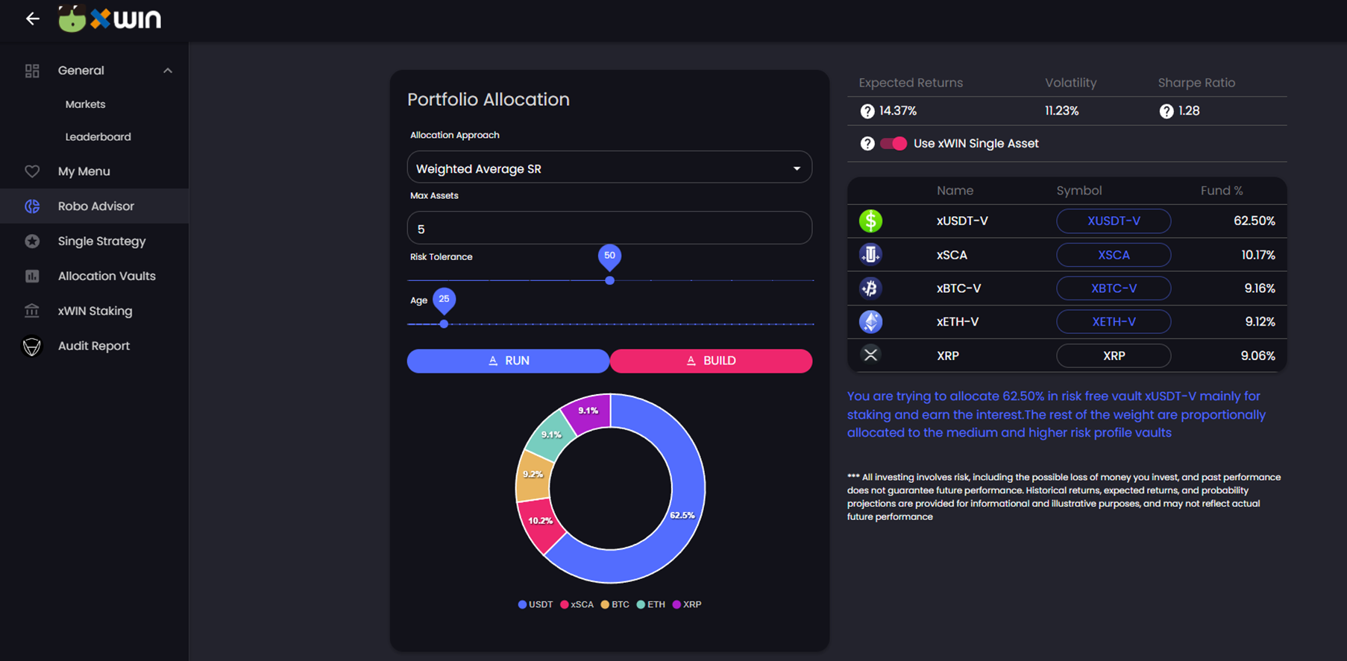
Task: Toggle the XRP legend item in chart
Action: [x=687, y=604]
